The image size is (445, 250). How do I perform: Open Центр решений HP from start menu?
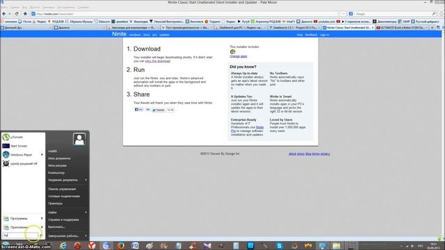point(23,164)
